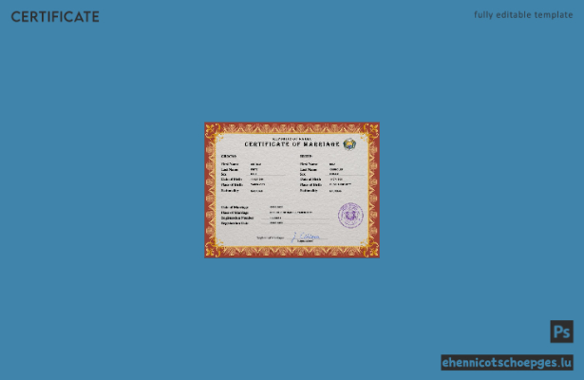This screenshot has width=584, height=380.
Task: Click the "CERTIFICATE" heading text
Action: (55, 17)
